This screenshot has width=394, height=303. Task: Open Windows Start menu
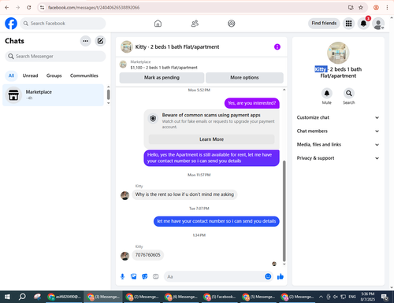pos(7,297)
